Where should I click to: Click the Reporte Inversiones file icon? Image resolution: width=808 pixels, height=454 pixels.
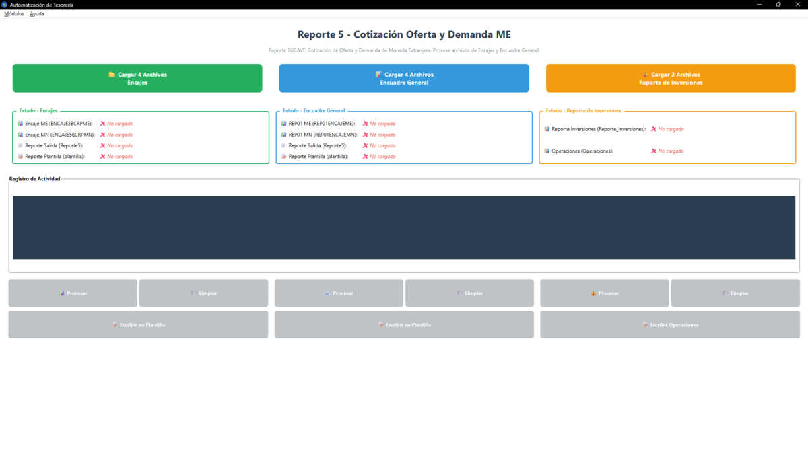pyautogui.click(x=545, y=128)
